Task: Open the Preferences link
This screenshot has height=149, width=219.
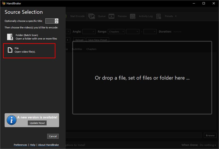Action: point(20,145)
